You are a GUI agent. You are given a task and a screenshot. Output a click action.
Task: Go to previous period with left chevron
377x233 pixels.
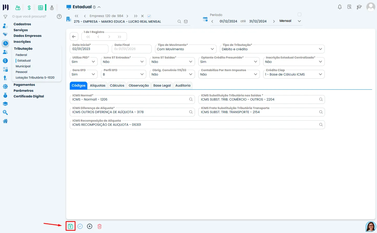(x=212, y=21)
